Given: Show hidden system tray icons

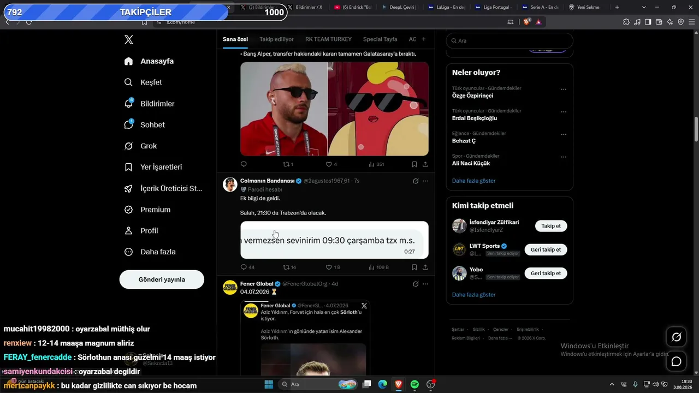Looking at the screenshot, I should 612,384.
